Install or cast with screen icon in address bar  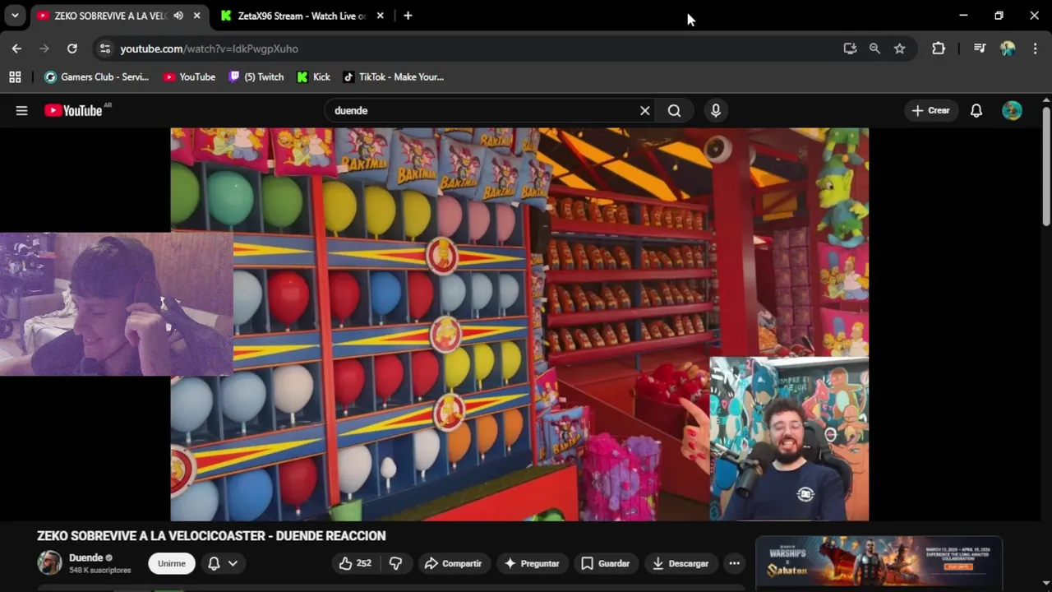[850, 49]
